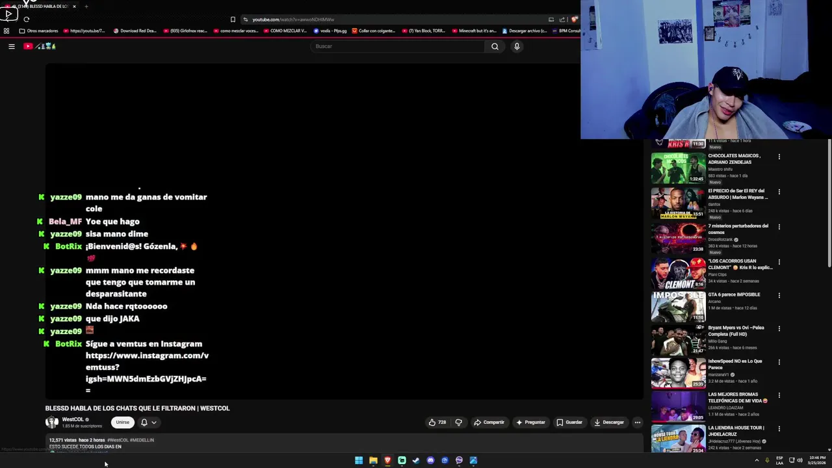Open options for Bryant Myers vs Ovi
The image size is (832, 468).
pyautogui.click(x=779, y=328)
